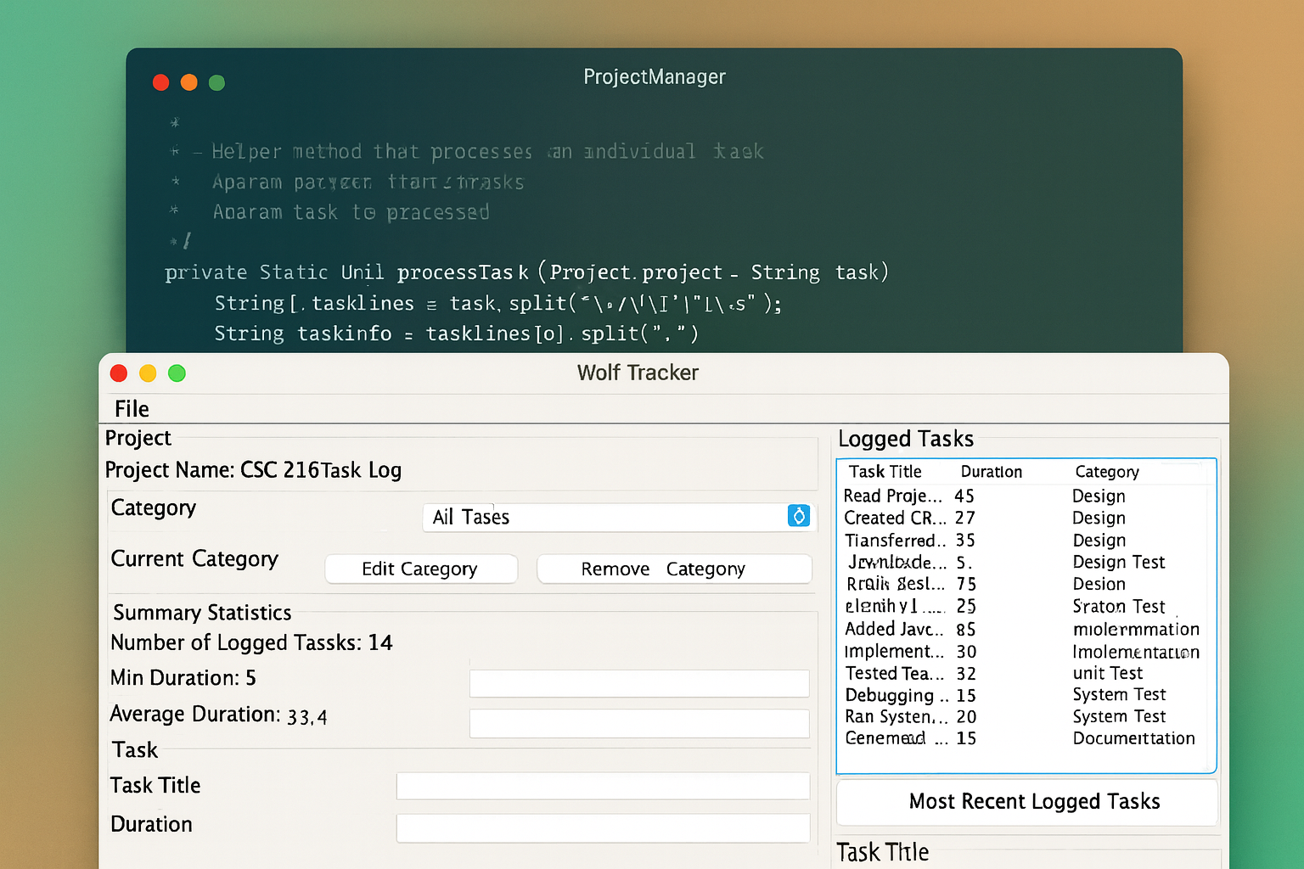The image size is (1304, 869).
Task: Minimize the Wolf Tracker window
Action: 148,373
